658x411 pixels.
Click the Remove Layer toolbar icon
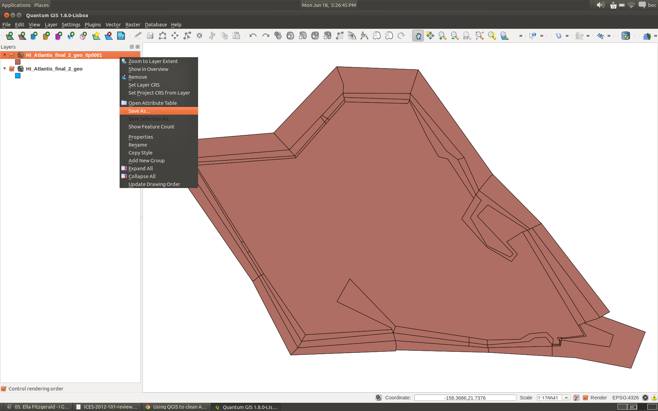109,36
